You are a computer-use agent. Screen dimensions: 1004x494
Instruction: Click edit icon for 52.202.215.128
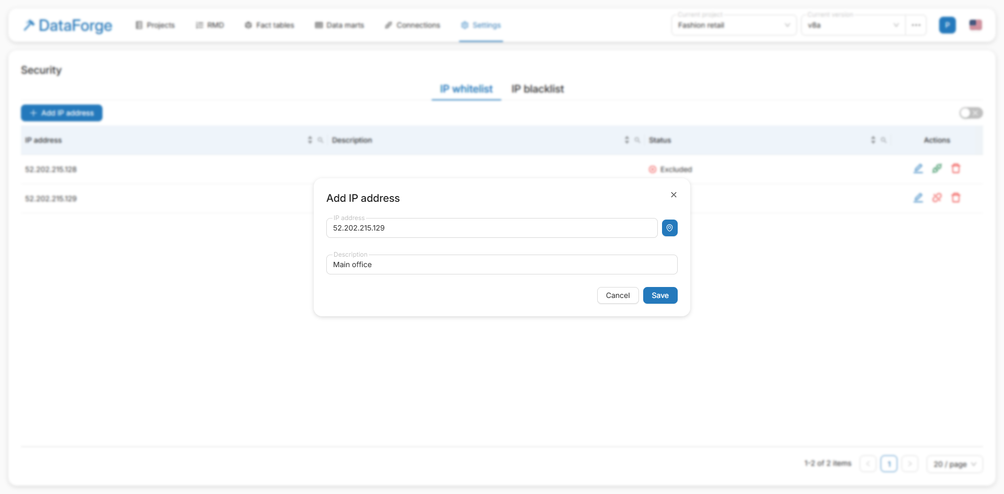(x=918, y=169)
